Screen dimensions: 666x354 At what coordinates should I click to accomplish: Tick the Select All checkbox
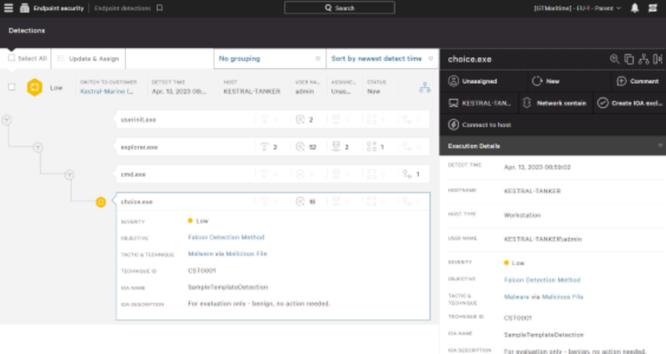(12, 58)
